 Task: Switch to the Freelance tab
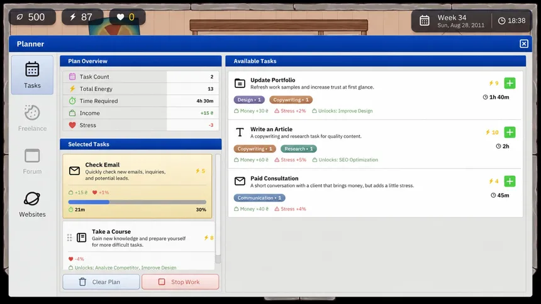(x=32, y=118)
